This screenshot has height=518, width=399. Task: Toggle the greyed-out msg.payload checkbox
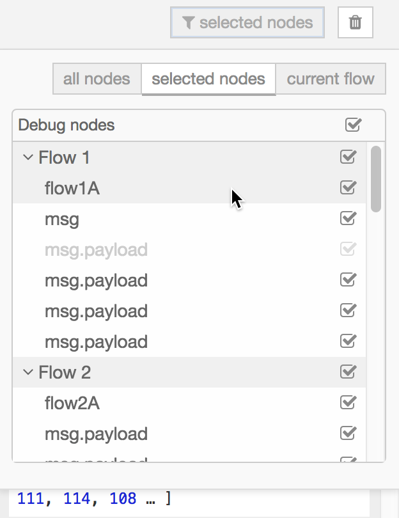pos(348,249)
